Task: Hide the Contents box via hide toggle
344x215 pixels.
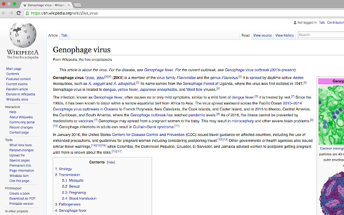Action: pyautogui.click(x=111, y=162)
